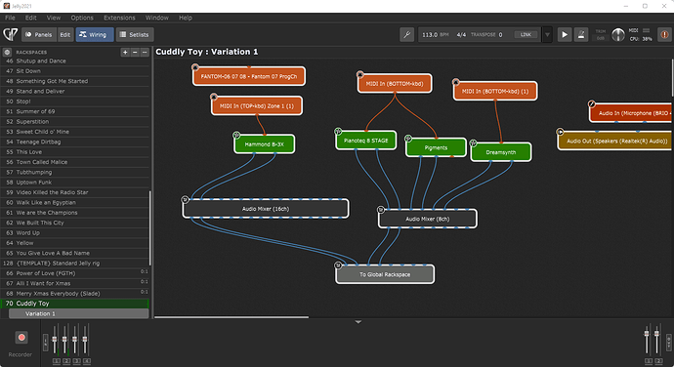Toggle the second input fader's channel button
This screenshot has width=674, height=367.
[66, 361]
